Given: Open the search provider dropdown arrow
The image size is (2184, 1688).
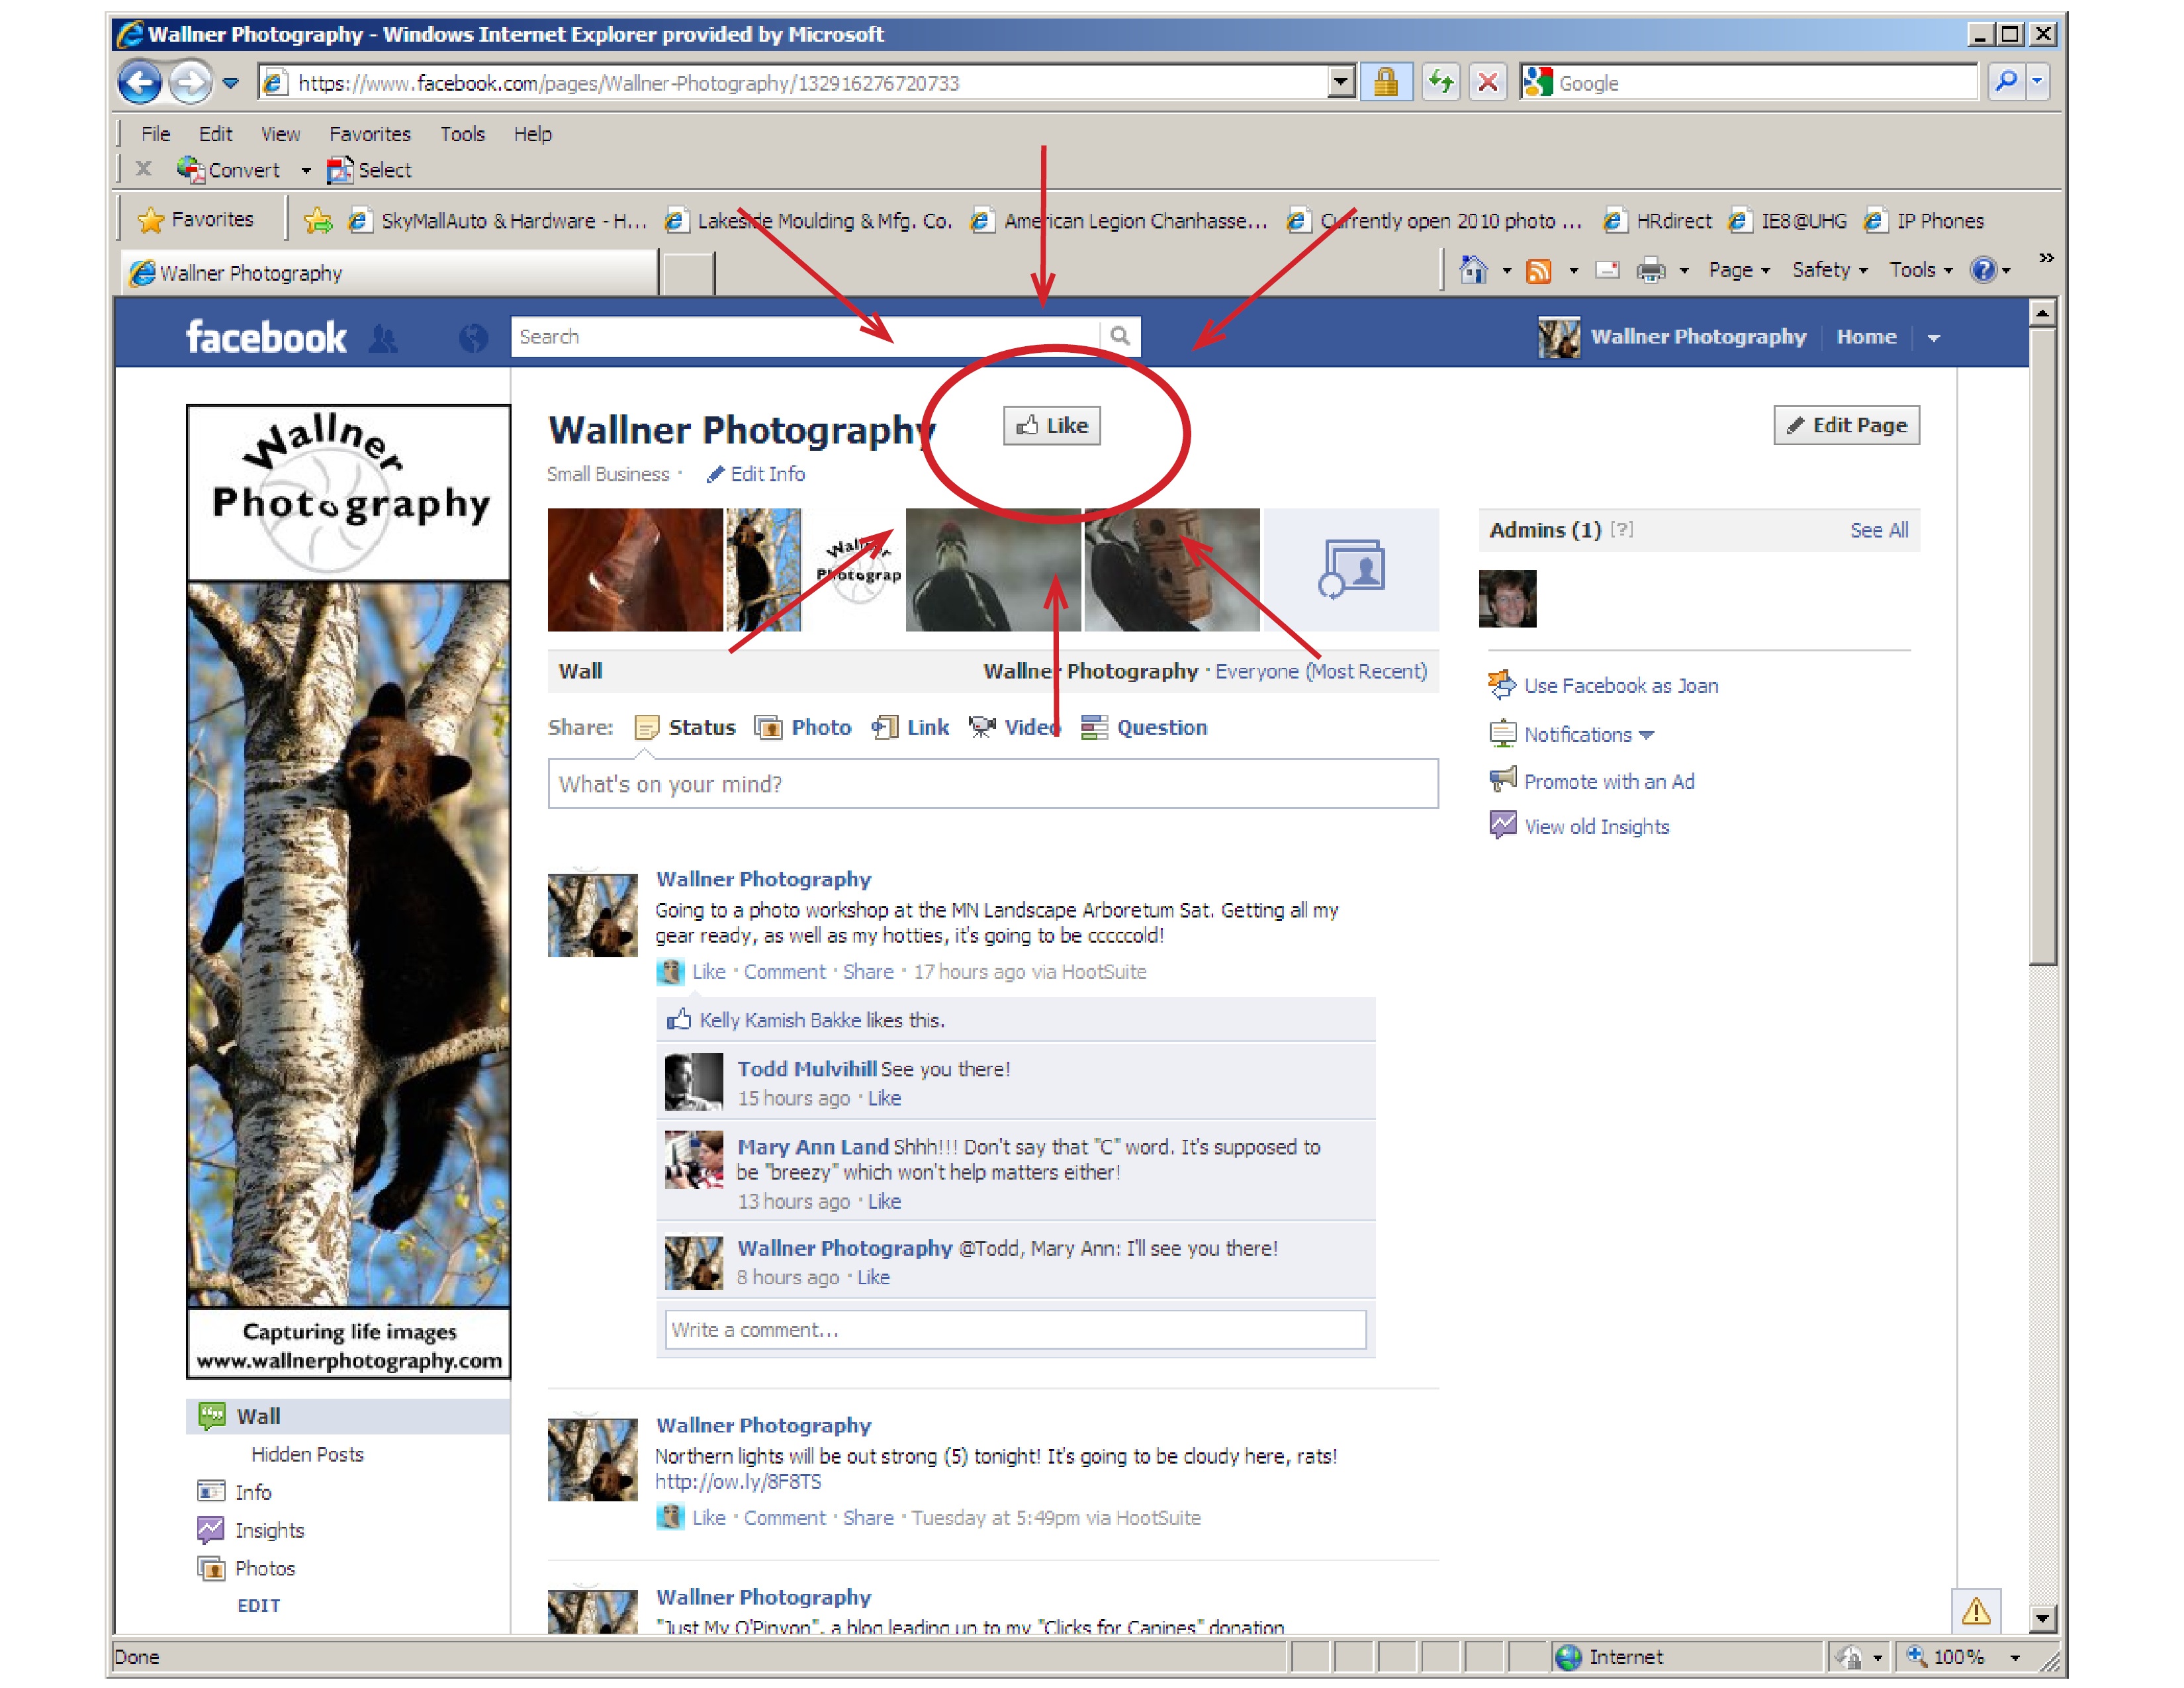Looking at the screenshot, I should [x=2037, y=82].
